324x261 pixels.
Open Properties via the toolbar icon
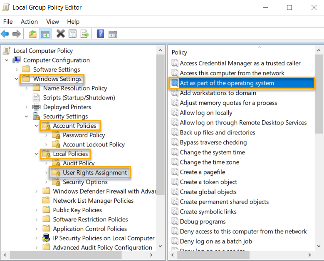[73, 34]
